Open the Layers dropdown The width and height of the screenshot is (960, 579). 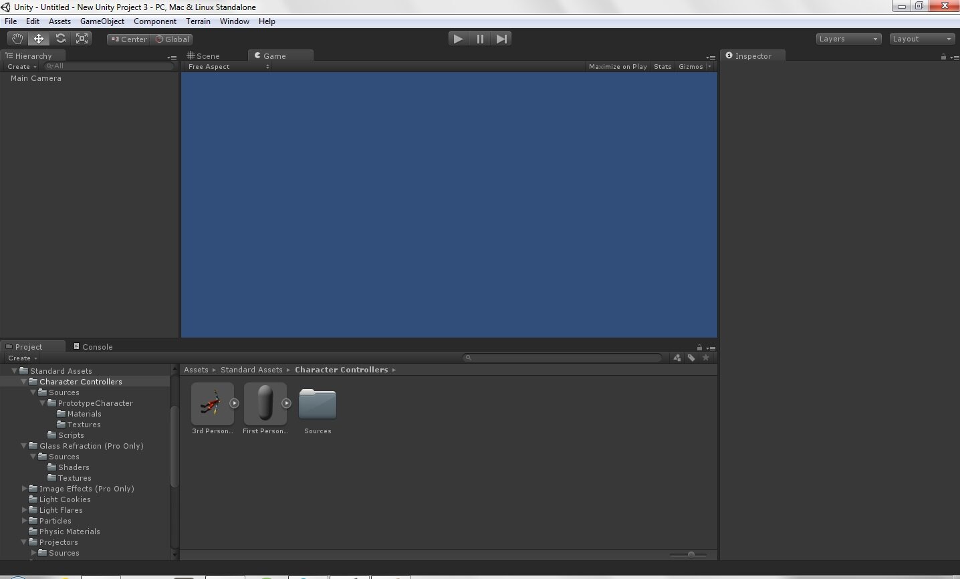click(848, 39)
